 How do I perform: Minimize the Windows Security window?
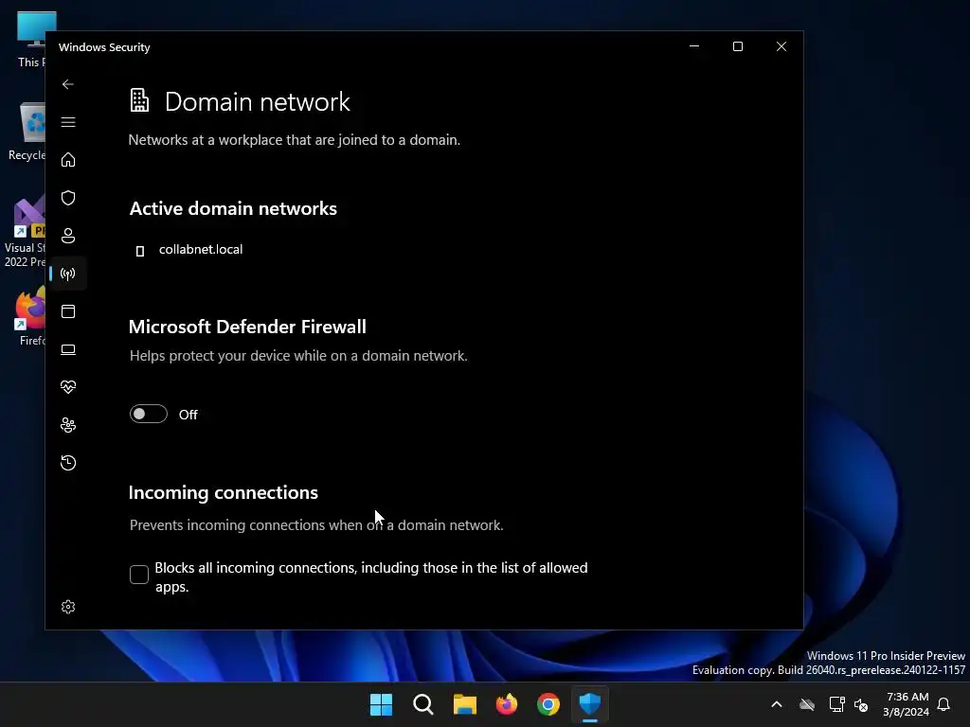pos(694,47)
